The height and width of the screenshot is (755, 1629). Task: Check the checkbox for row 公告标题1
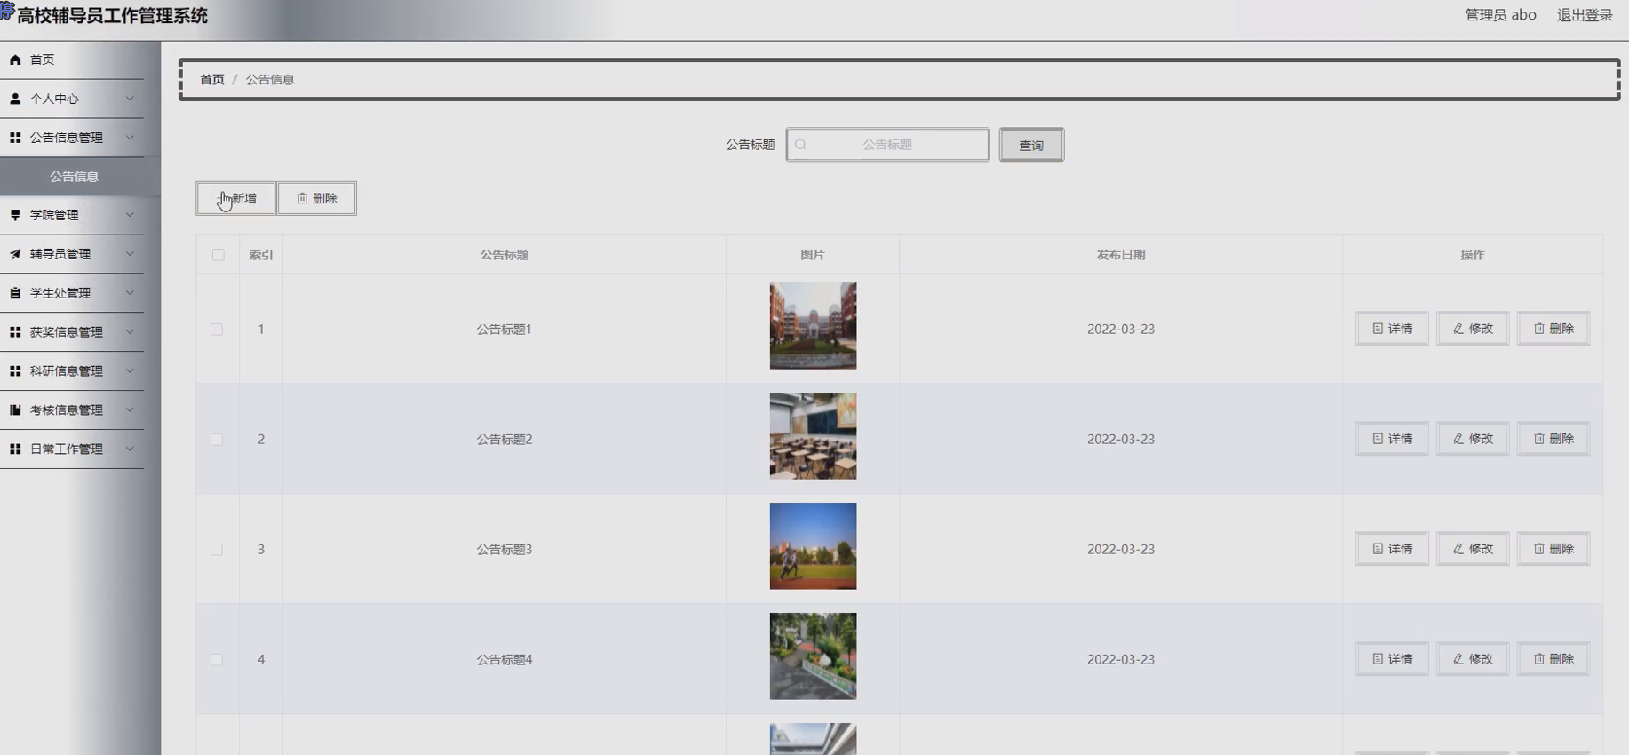(217, 330)
